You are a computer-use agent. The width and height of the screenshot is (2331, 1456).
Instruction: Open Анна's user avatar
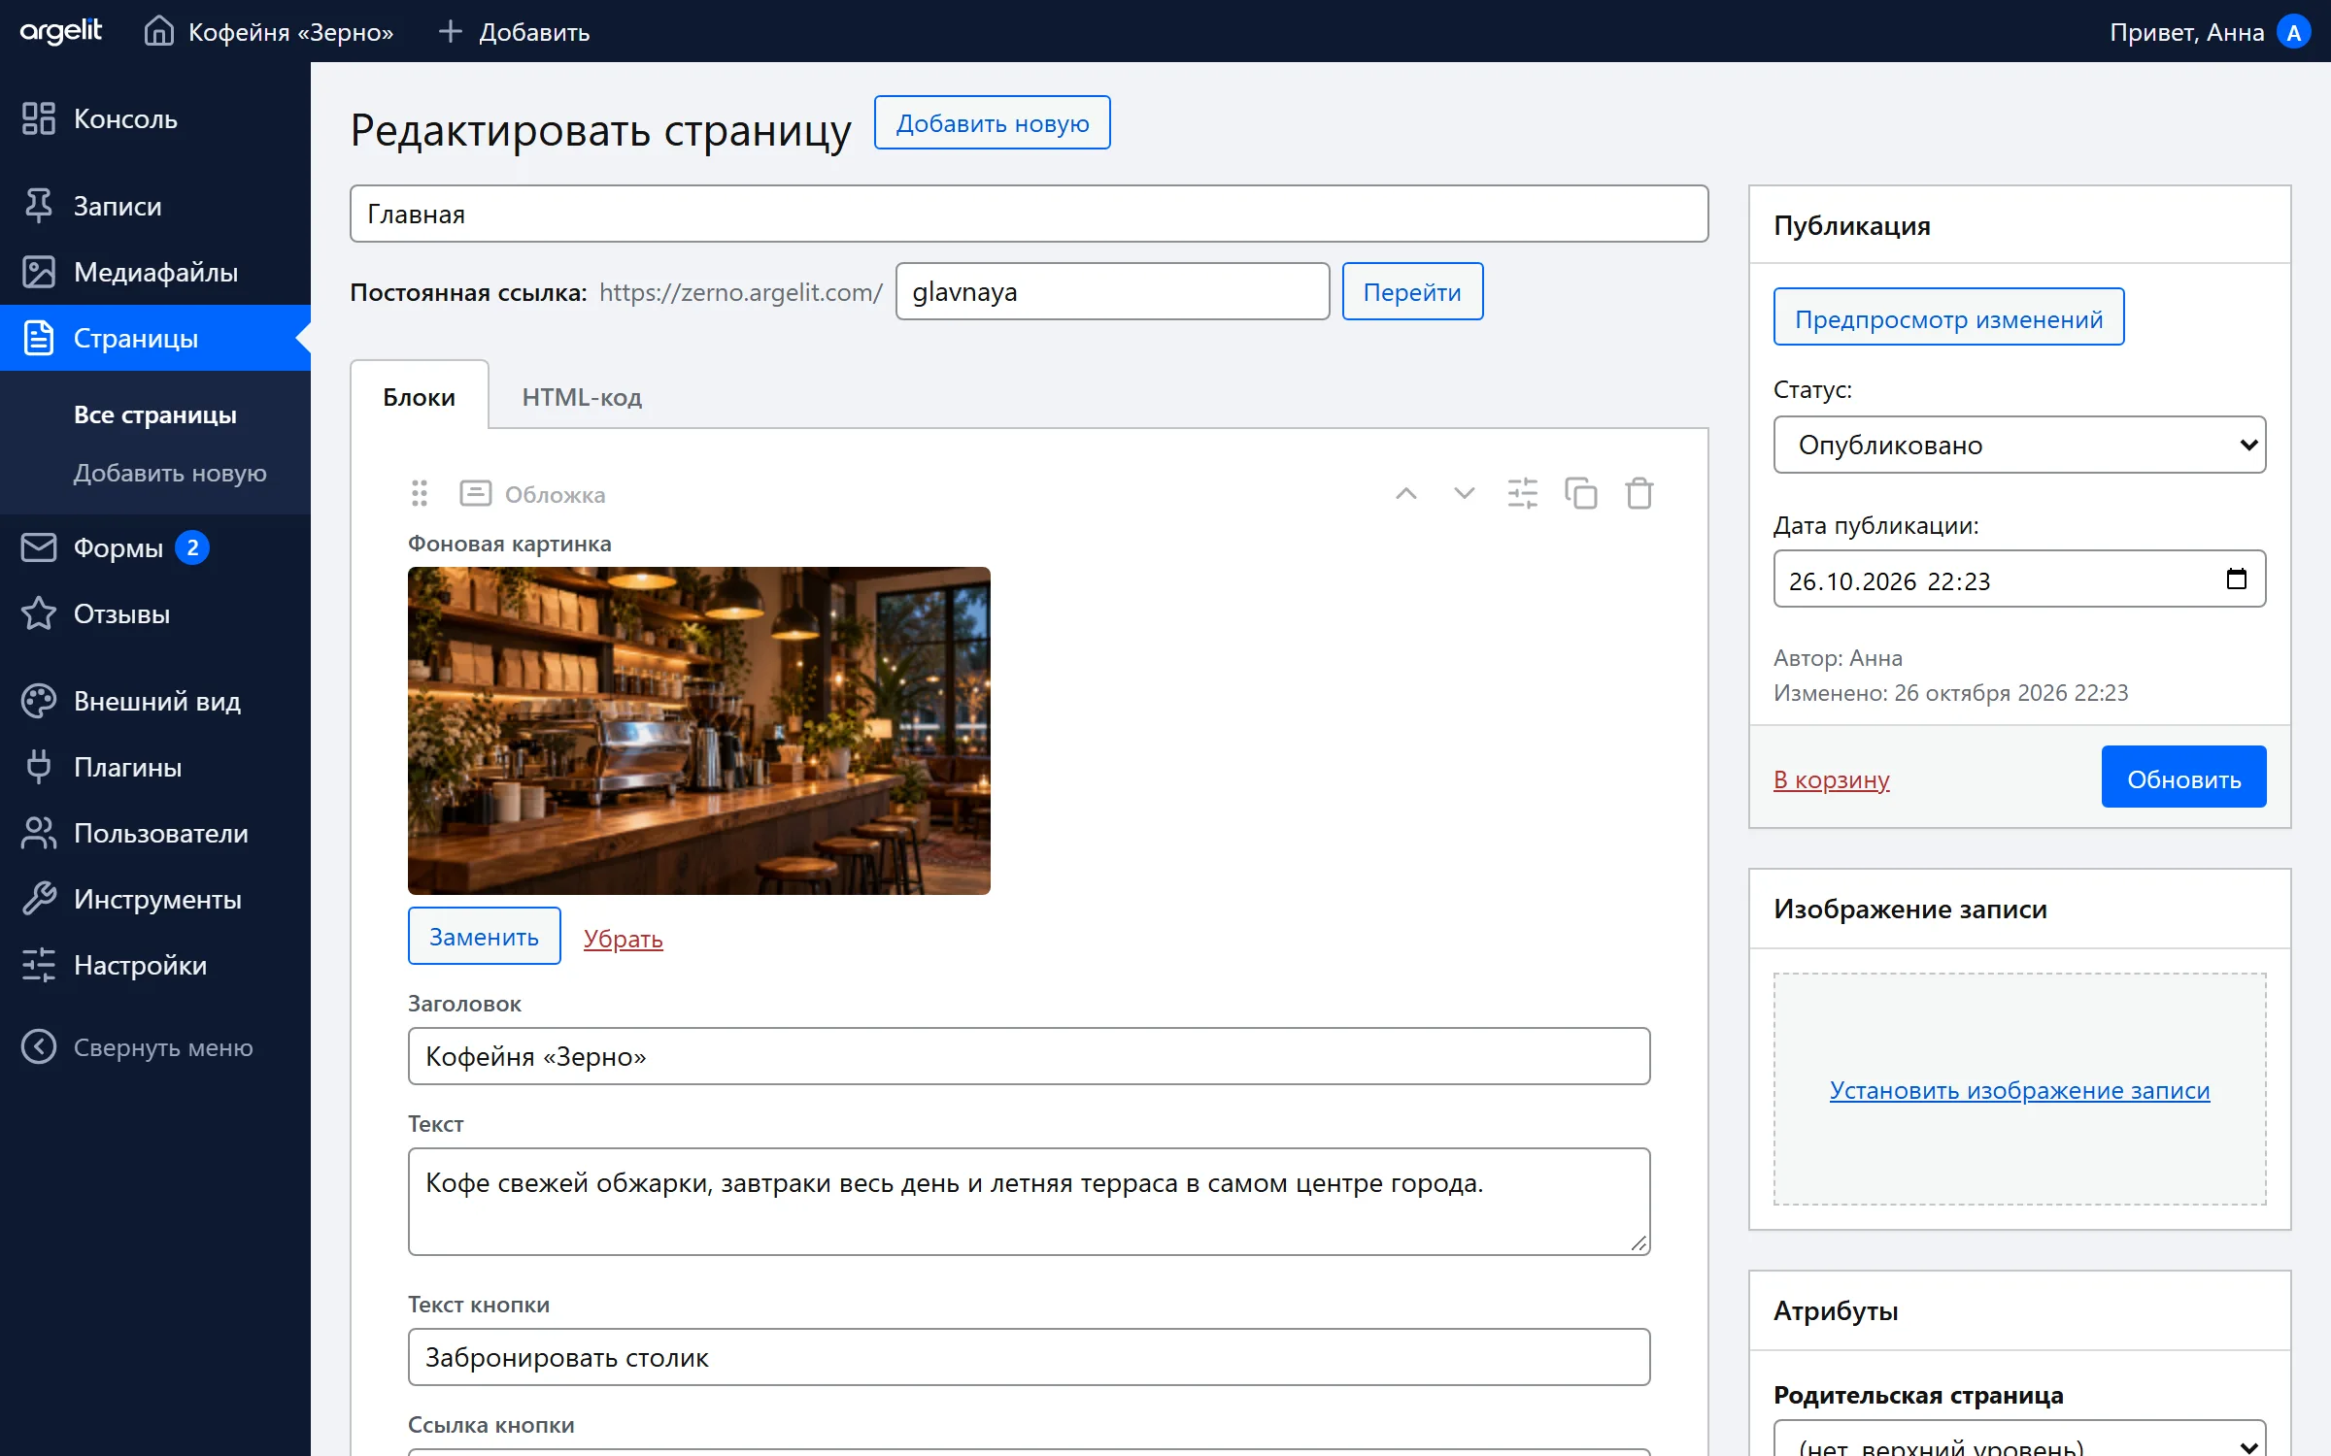2293,32
